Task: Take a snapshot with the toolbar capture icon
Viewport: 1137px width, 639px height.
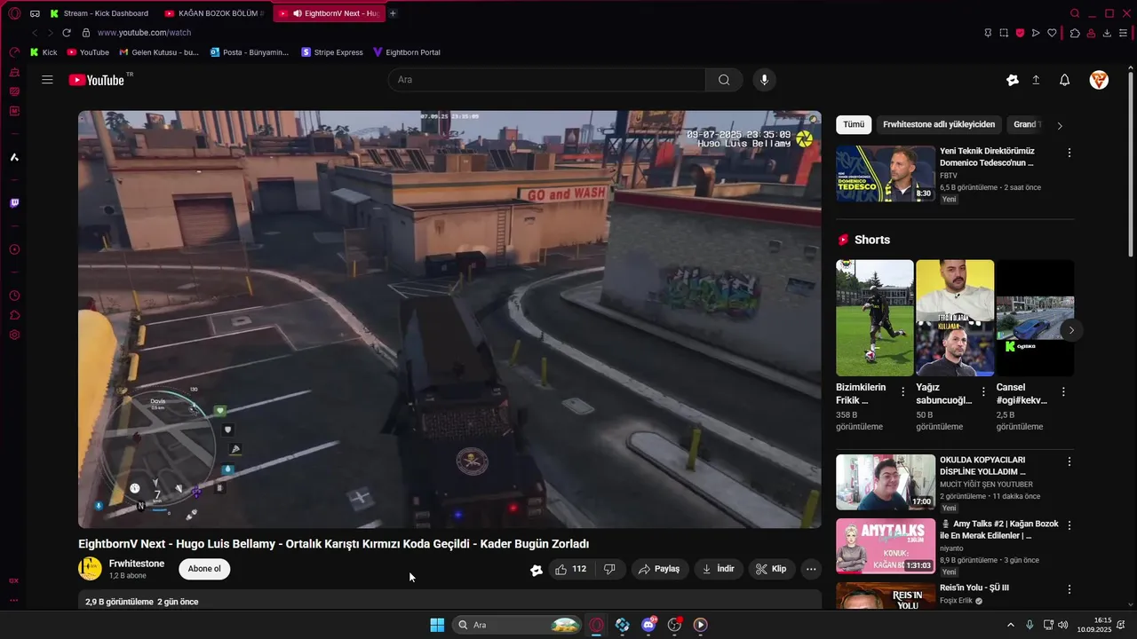Action: 1004,33
